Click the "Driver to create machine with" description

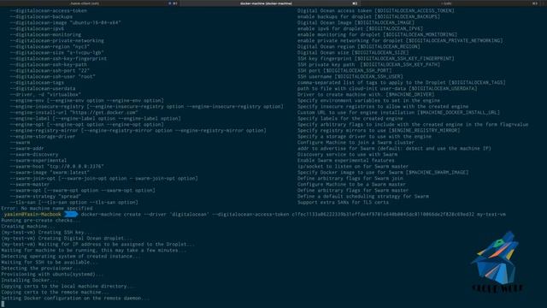(x=366, y=94)
